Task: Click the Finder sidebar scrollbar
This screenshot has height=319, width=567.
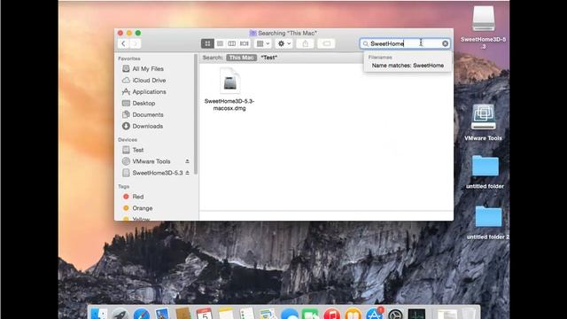Action: [x=196, y=114]
